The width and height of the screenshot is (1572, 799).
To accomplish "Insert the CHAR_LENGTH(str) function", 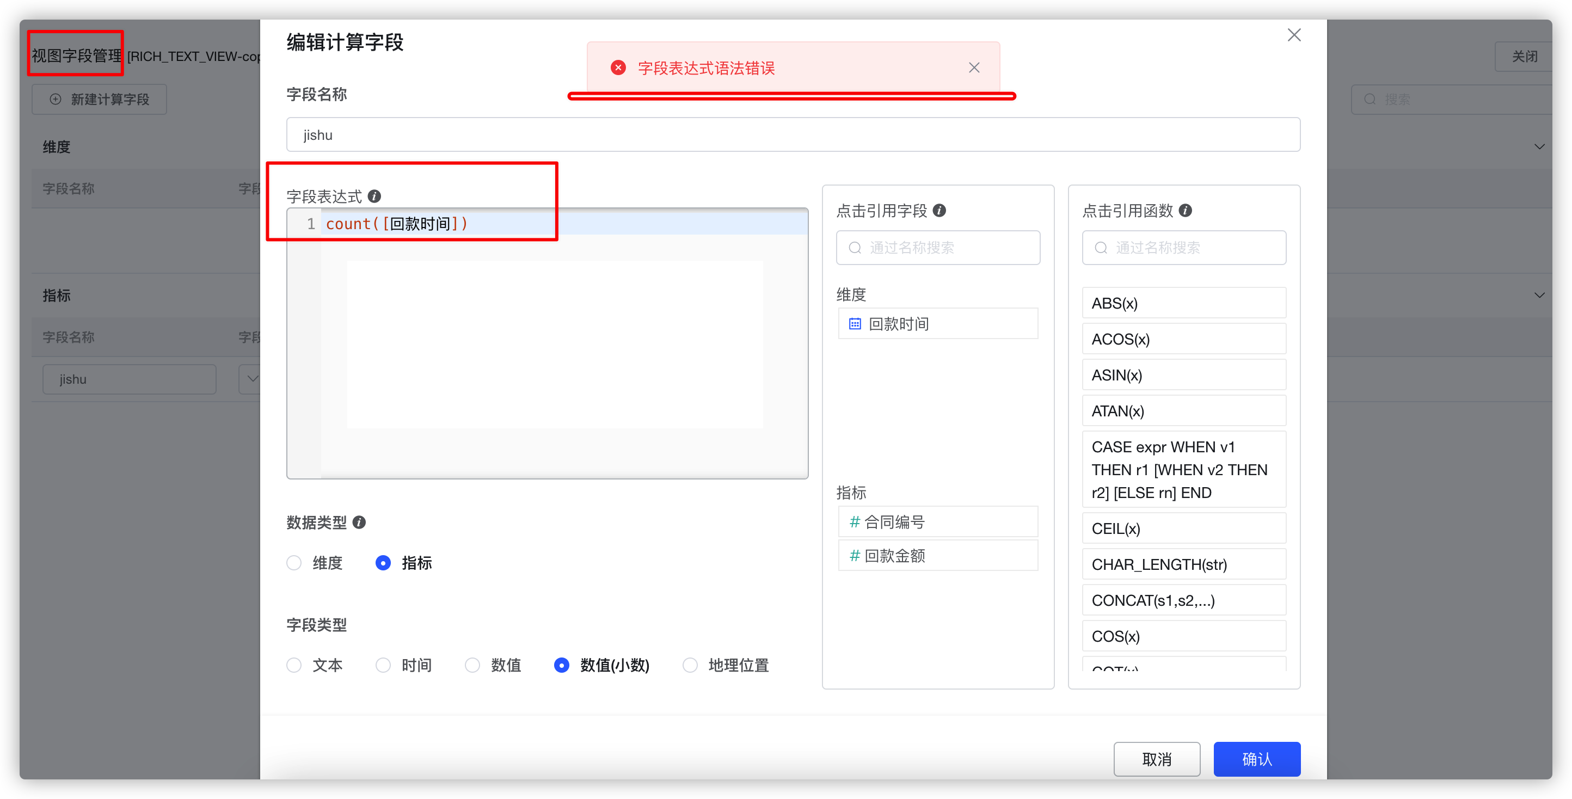I will tap(1184, 564).
